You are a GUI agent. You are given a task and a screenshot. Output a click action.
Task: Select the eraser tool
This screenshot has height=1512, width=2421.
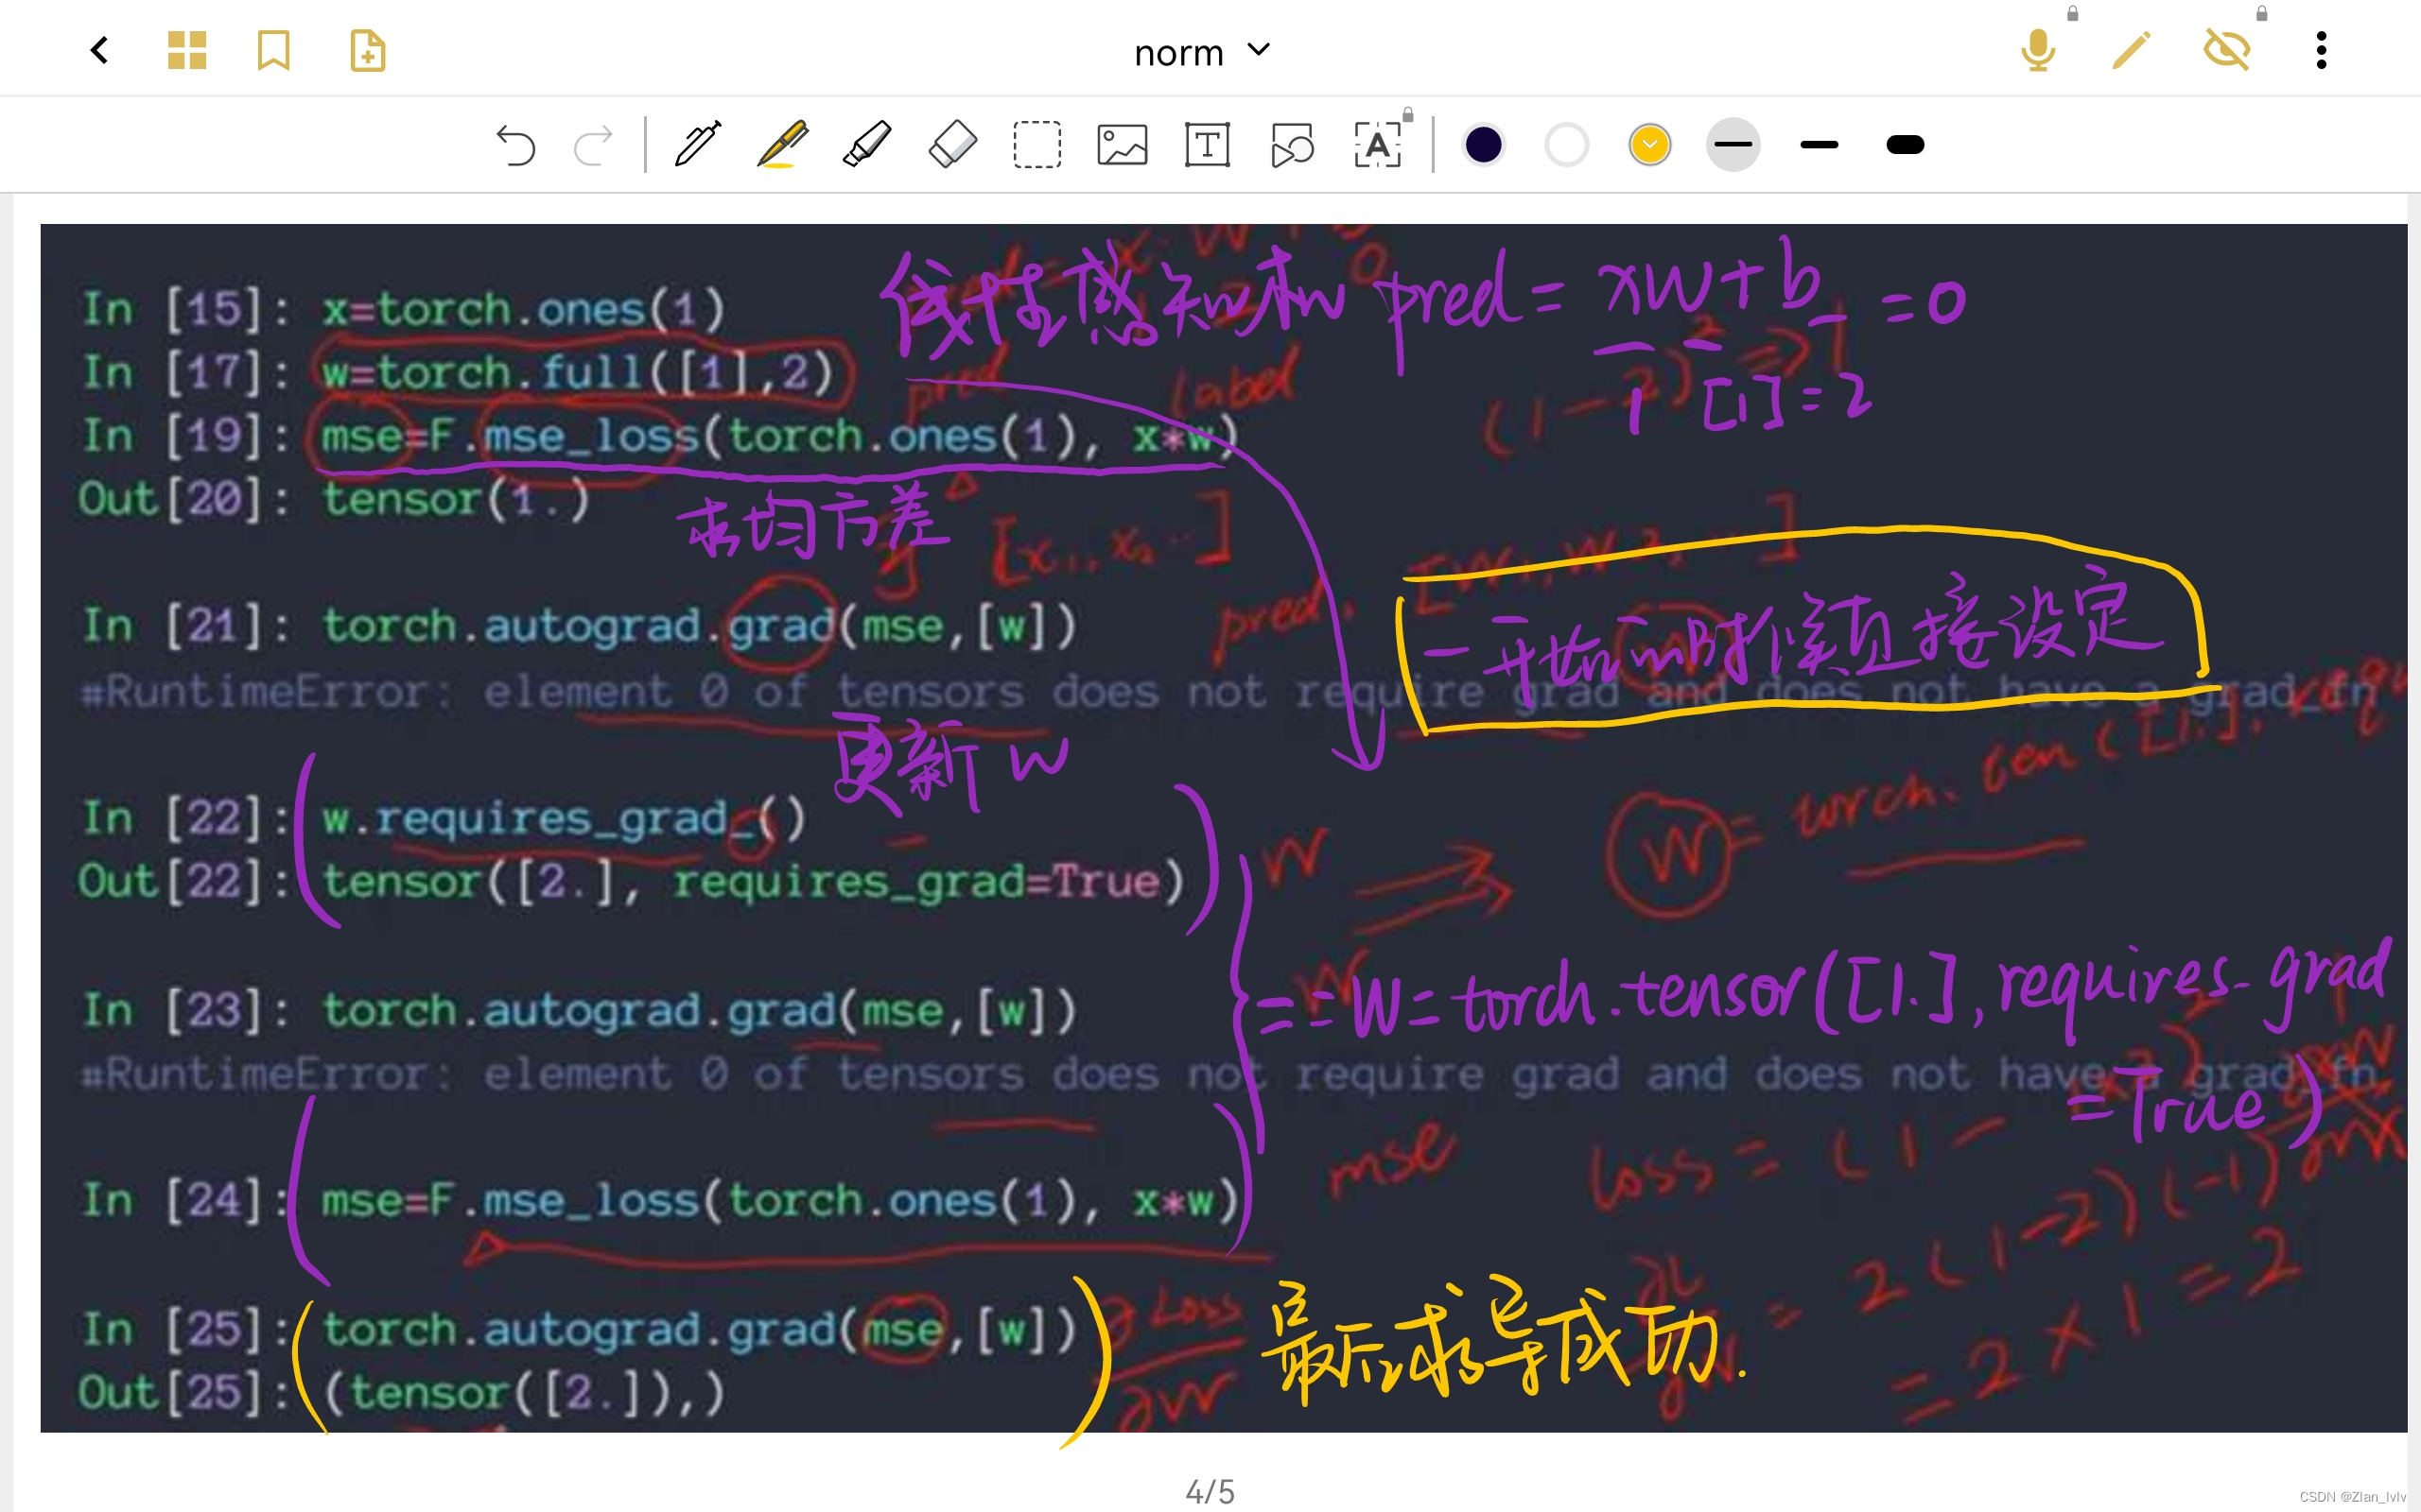951,145
